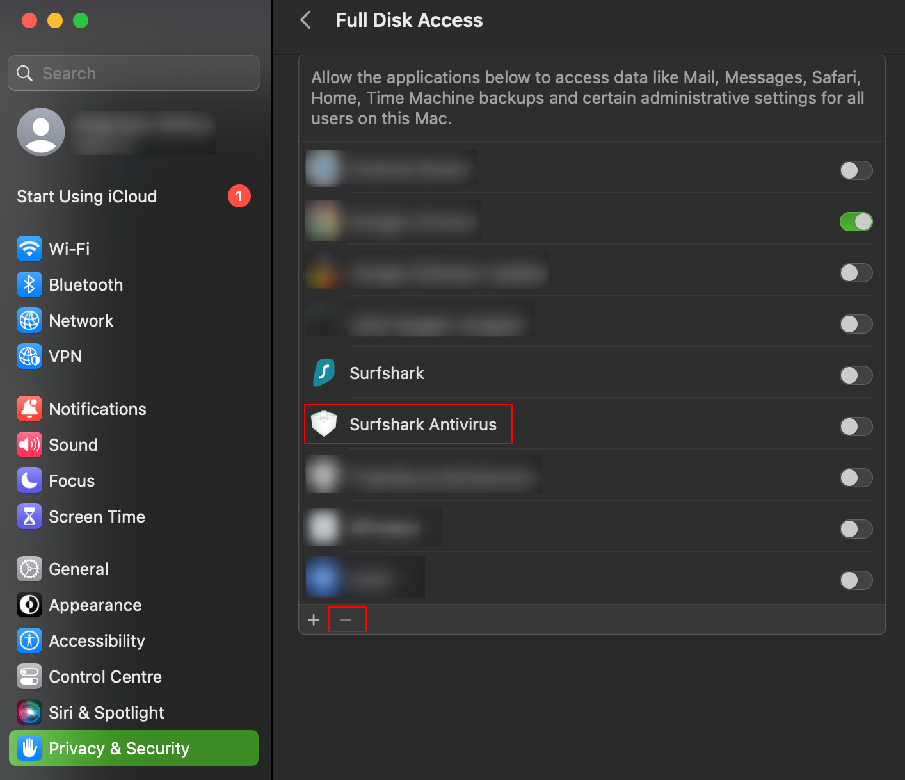905x780 pixels.
Task: Add an application with plus button
Action: pos(314,620)
